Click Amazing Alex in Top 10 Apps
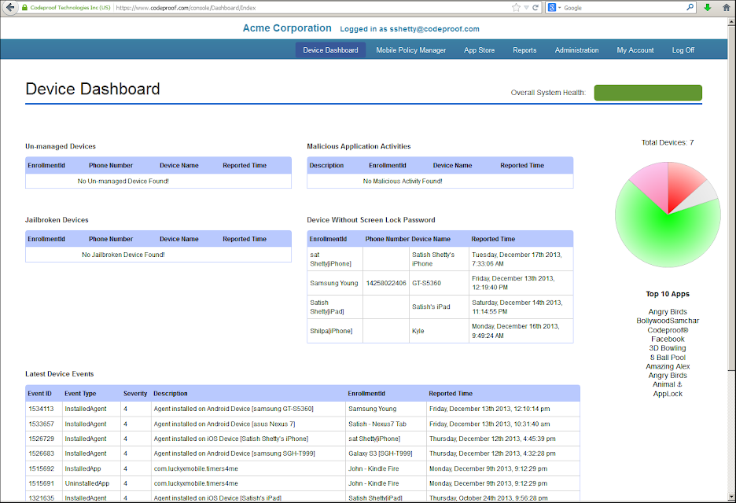The width and height of the screenshot is (736, 503). tap(668, 366)
